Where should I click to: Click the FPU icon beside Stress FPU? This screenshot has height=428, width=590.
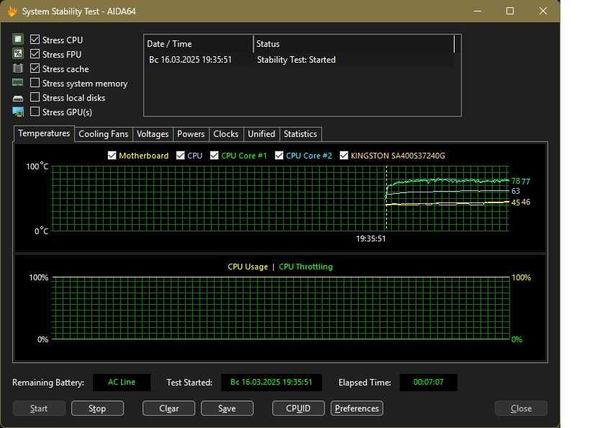tap(18, 54)
